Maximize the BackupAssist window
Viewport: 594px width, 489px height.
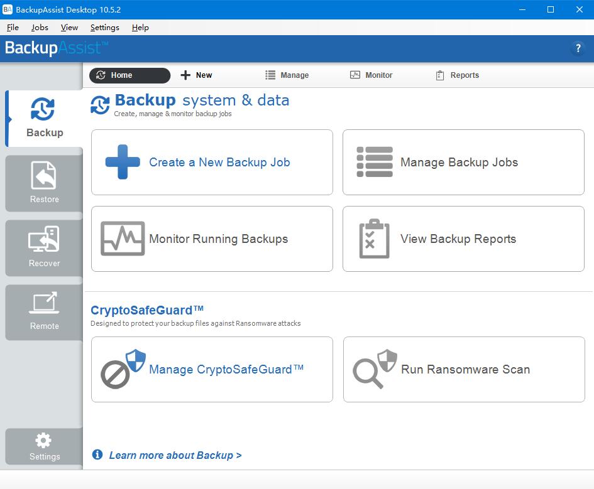pyautogui.click(x=551, y=9)
